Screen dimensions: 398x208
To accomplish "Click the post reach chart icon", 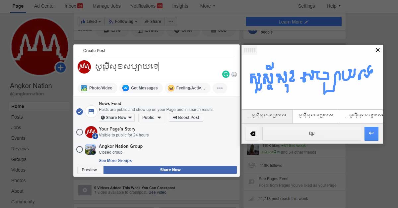I will (251, 199).
